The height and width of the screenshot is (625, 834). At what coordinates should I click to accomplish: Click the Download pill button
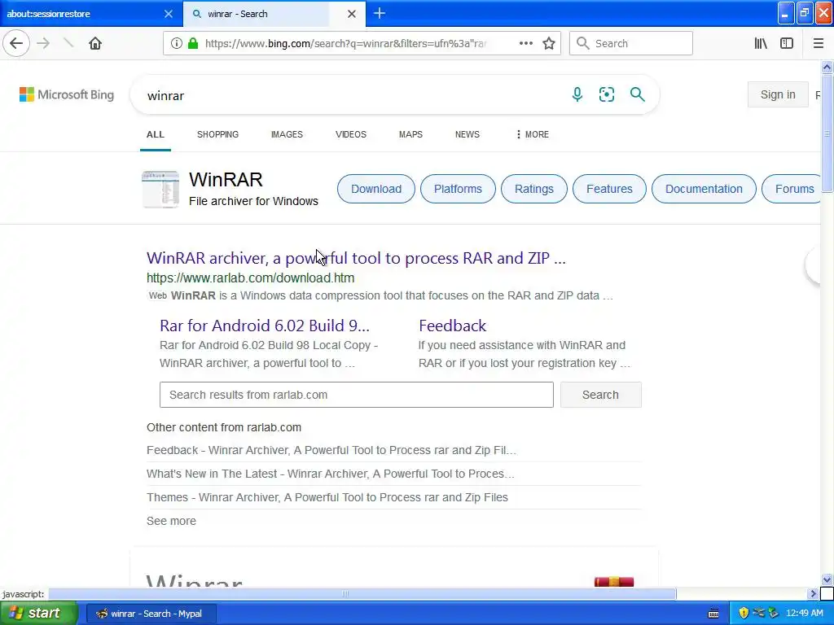pyautogui.click(x=376, y=189)
